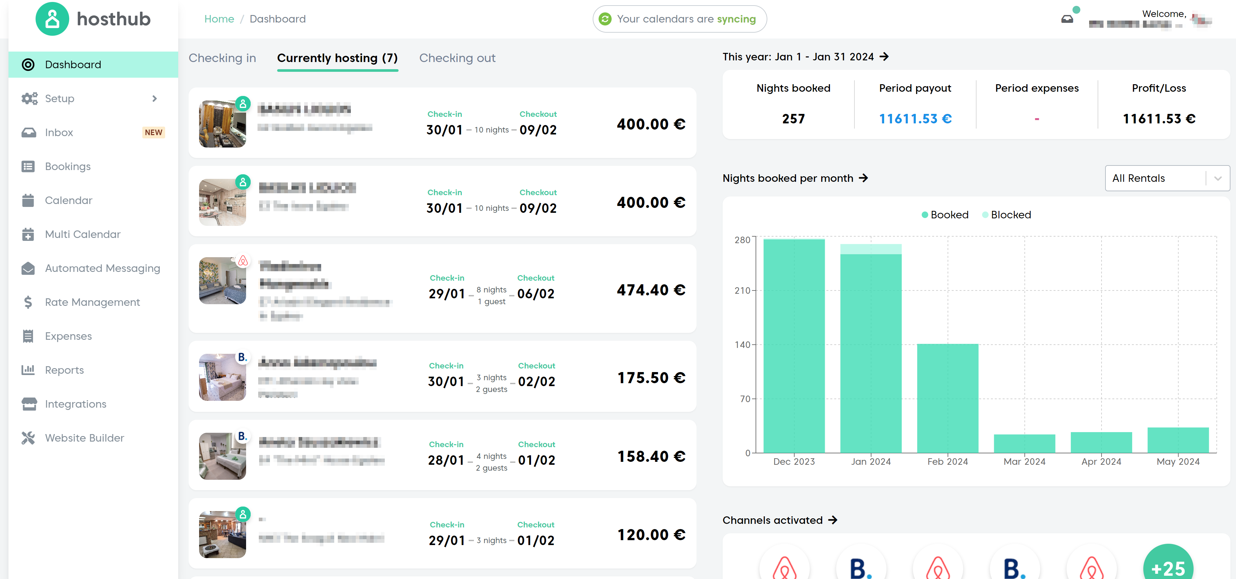Toggle the Blocked legend series
This screenshot has width=1236, height=579.
1006,215
